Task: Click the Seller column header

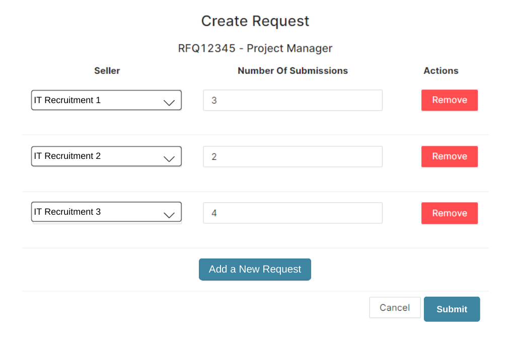Action: 107,71
